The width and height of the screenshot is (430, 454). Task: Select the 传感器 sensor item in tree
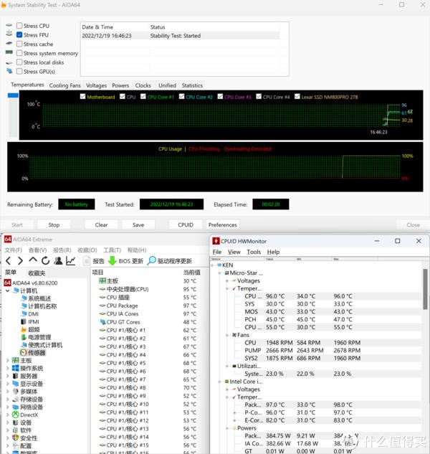click(x=37, y=353)
